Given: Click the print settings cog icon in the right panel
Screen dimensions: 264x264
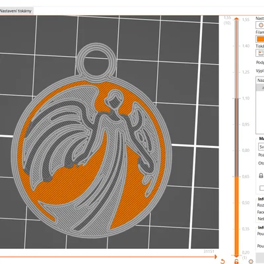Looking at the screenshot, I should click(x=261, y=25).
